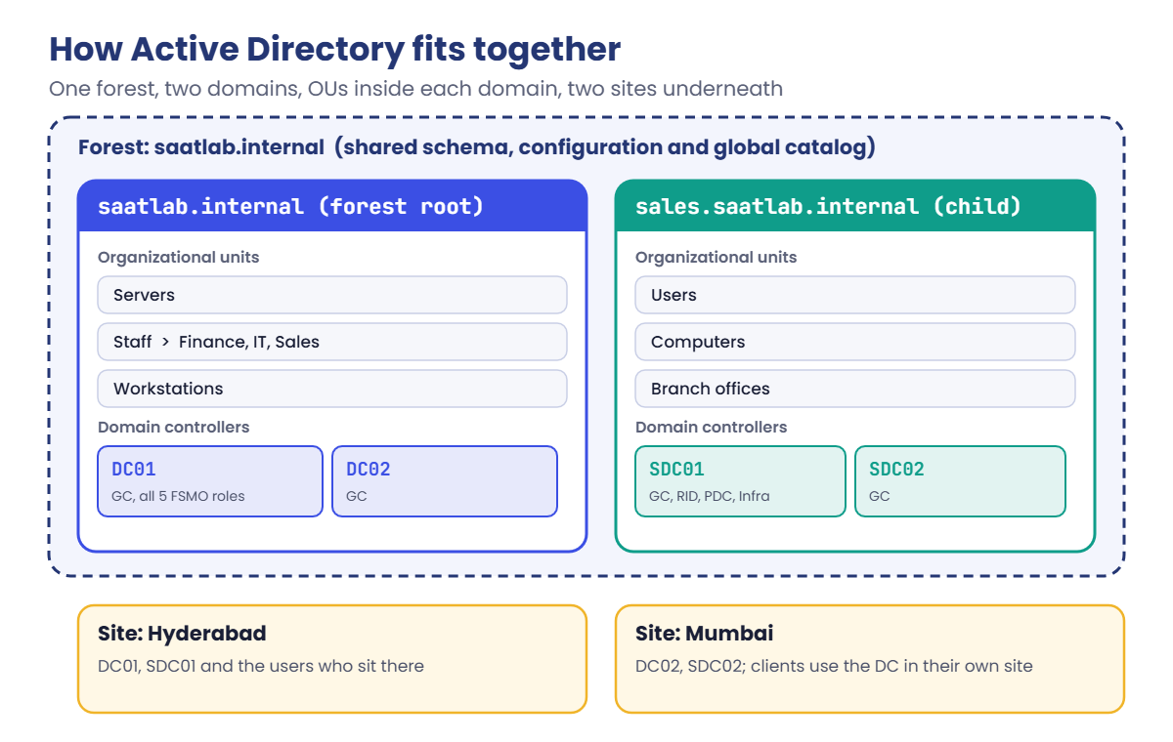Select the 'Staff > Finance, IT, Sales' row
Screen dimensions: 1173x742
coord(332,342)
